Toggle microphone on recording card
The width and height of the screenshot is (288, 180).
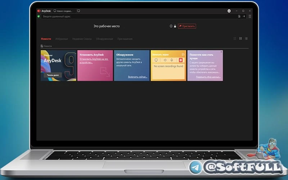point(172,60)
